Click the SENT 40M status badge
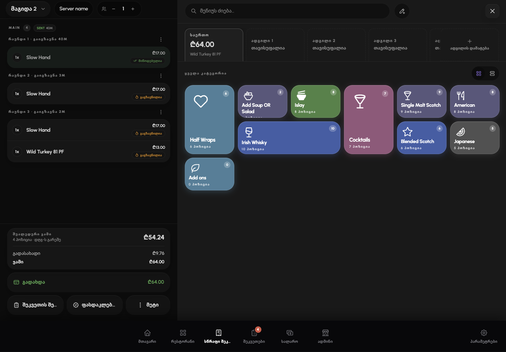Screen dimensions: 506x352 click(45, 28)
